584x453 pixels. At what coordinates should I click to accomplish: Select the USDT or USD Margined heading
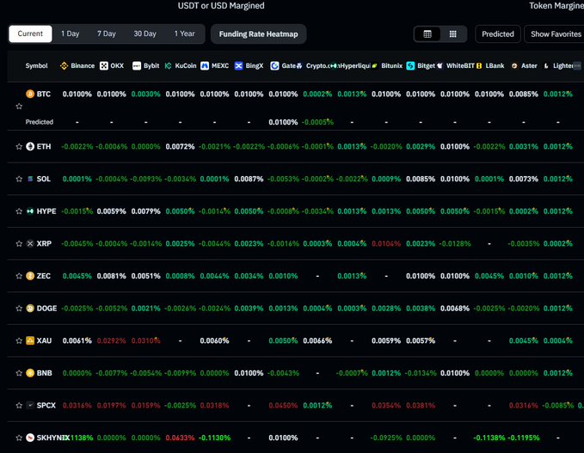pyautogui.click(x=221, y=5)
